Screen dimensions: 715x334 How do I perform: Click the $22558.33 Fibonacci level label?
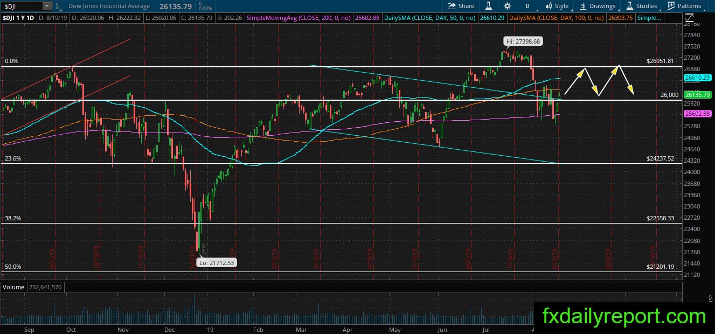(660, 218)
